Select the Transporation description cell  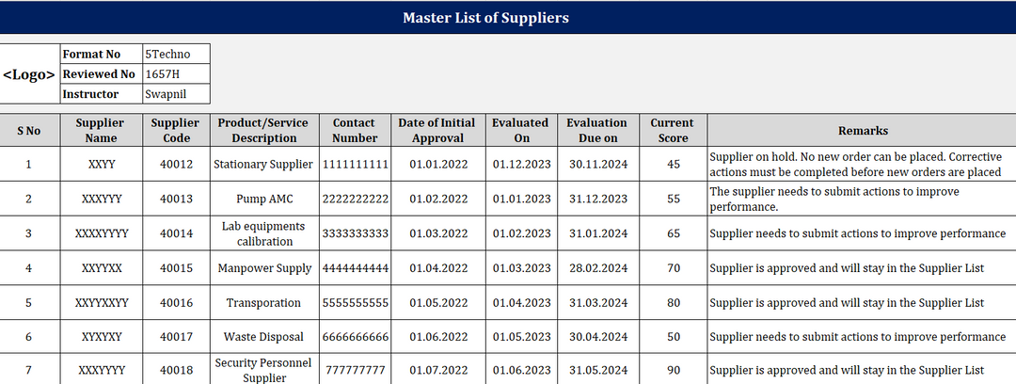263,303
